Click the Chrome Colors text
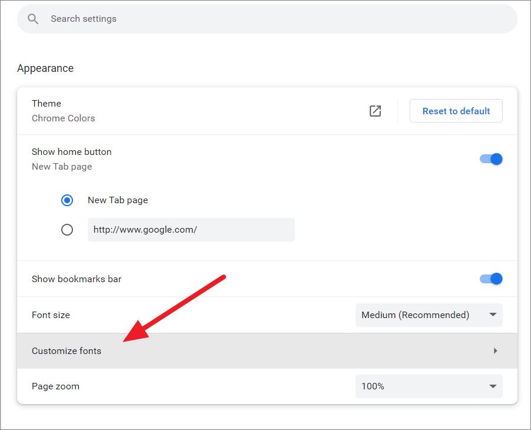The width and height of the screenshot is (531, 430). coord(64,118)
